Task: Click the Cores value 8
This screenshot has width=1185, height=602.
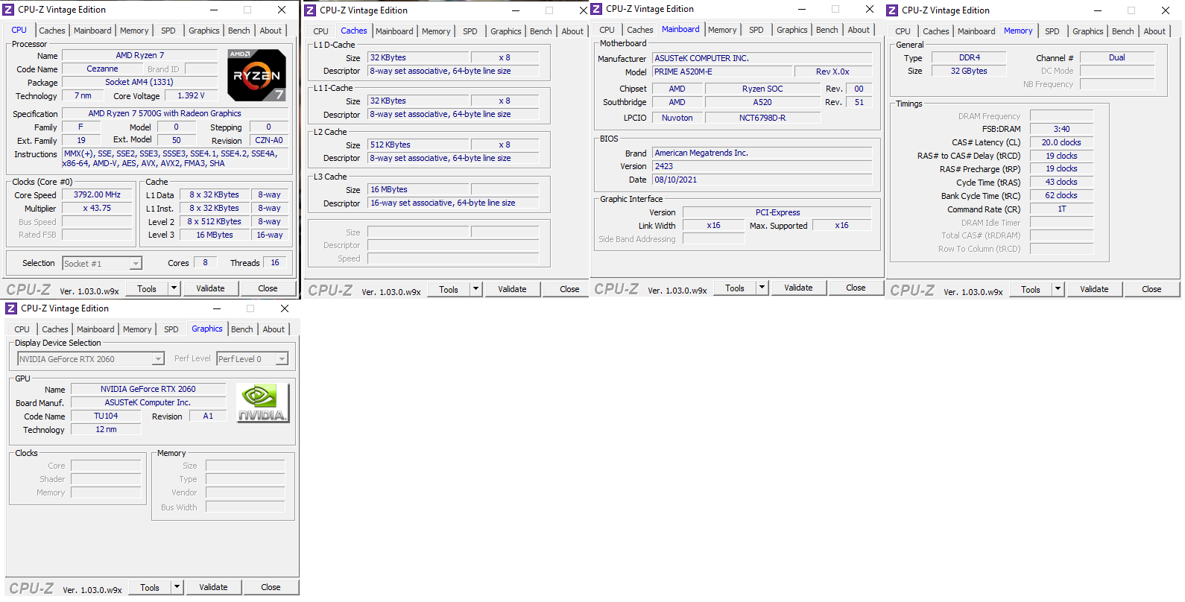Action: coord(205,262)
